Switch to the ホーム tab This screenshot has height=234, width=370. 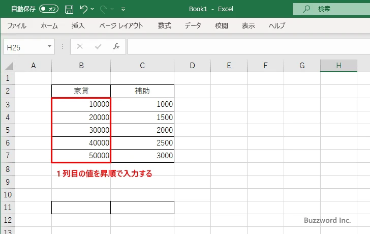point(49,25)
